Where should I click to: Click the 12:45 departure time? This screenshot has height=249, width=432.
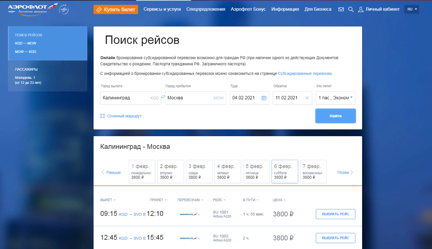pyautogui.click(x=109, y=238)
